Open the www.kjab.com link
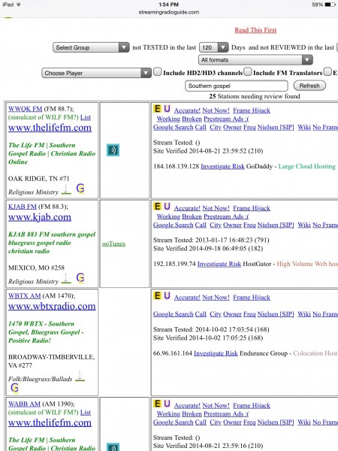Screen dimensions: 338x451 40,217
